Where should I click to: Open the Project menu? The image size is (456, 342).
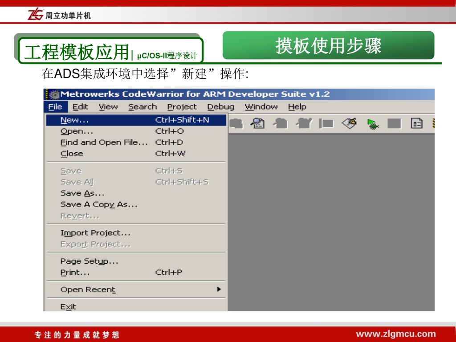pyautogui.click(x=182, y=107)
